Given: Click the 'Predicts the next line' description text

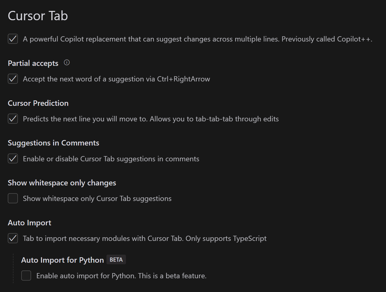Looking at the screenshot, I should click(151, 119).
